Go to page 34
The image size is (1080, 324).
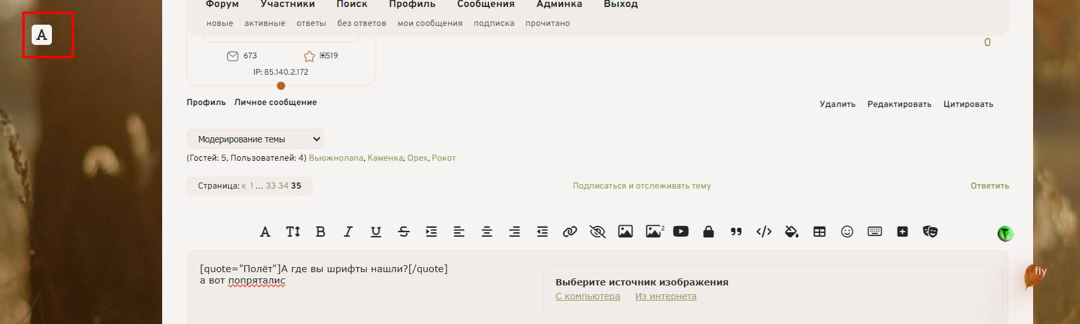pyautogui.click(x=283, y=186)
